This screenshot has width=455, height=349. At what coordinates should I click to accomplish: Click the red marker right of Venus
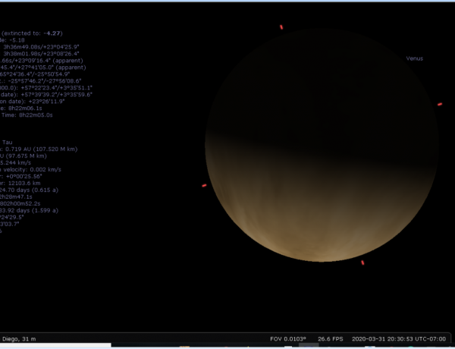(x=440, y=104)
